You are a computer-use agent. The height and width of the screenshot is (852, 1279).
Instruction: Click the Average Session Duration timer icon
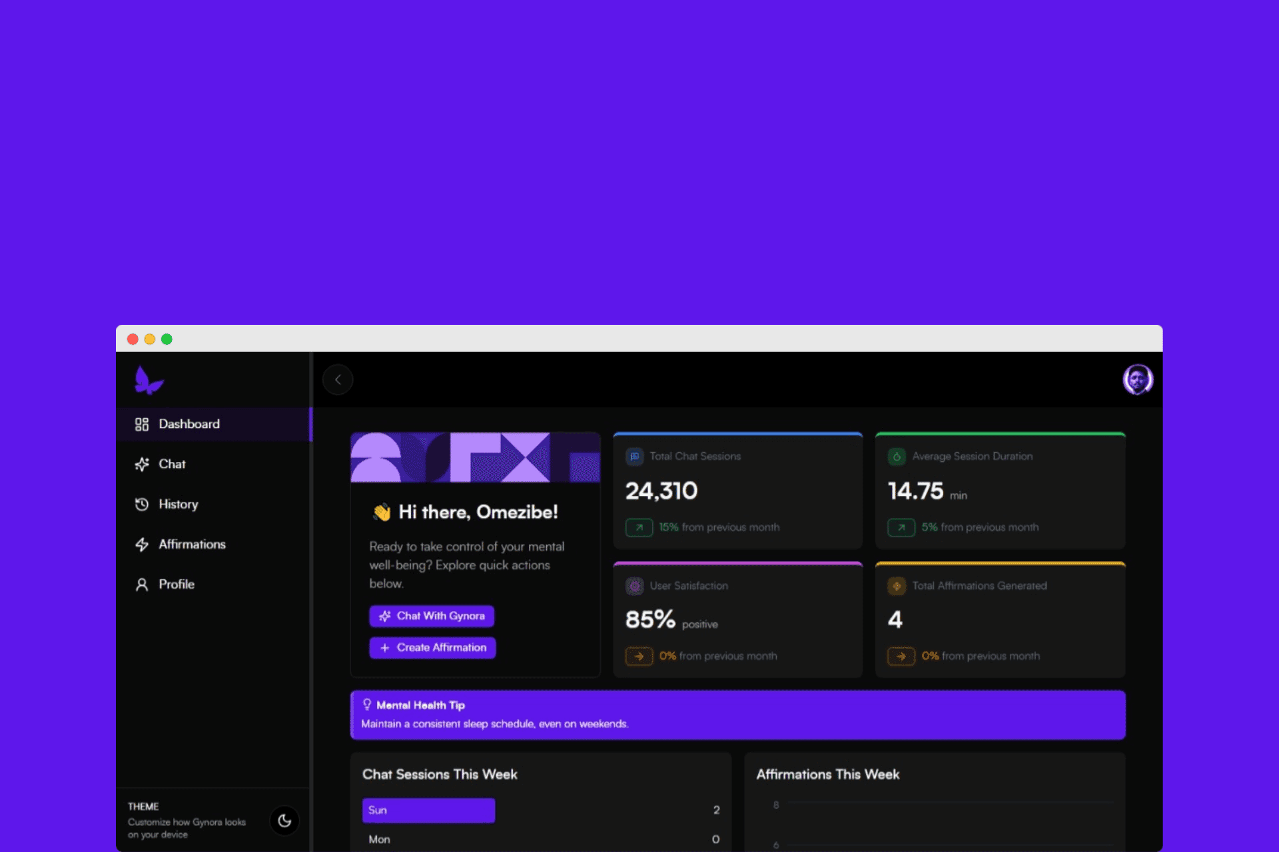pos(897,457)
